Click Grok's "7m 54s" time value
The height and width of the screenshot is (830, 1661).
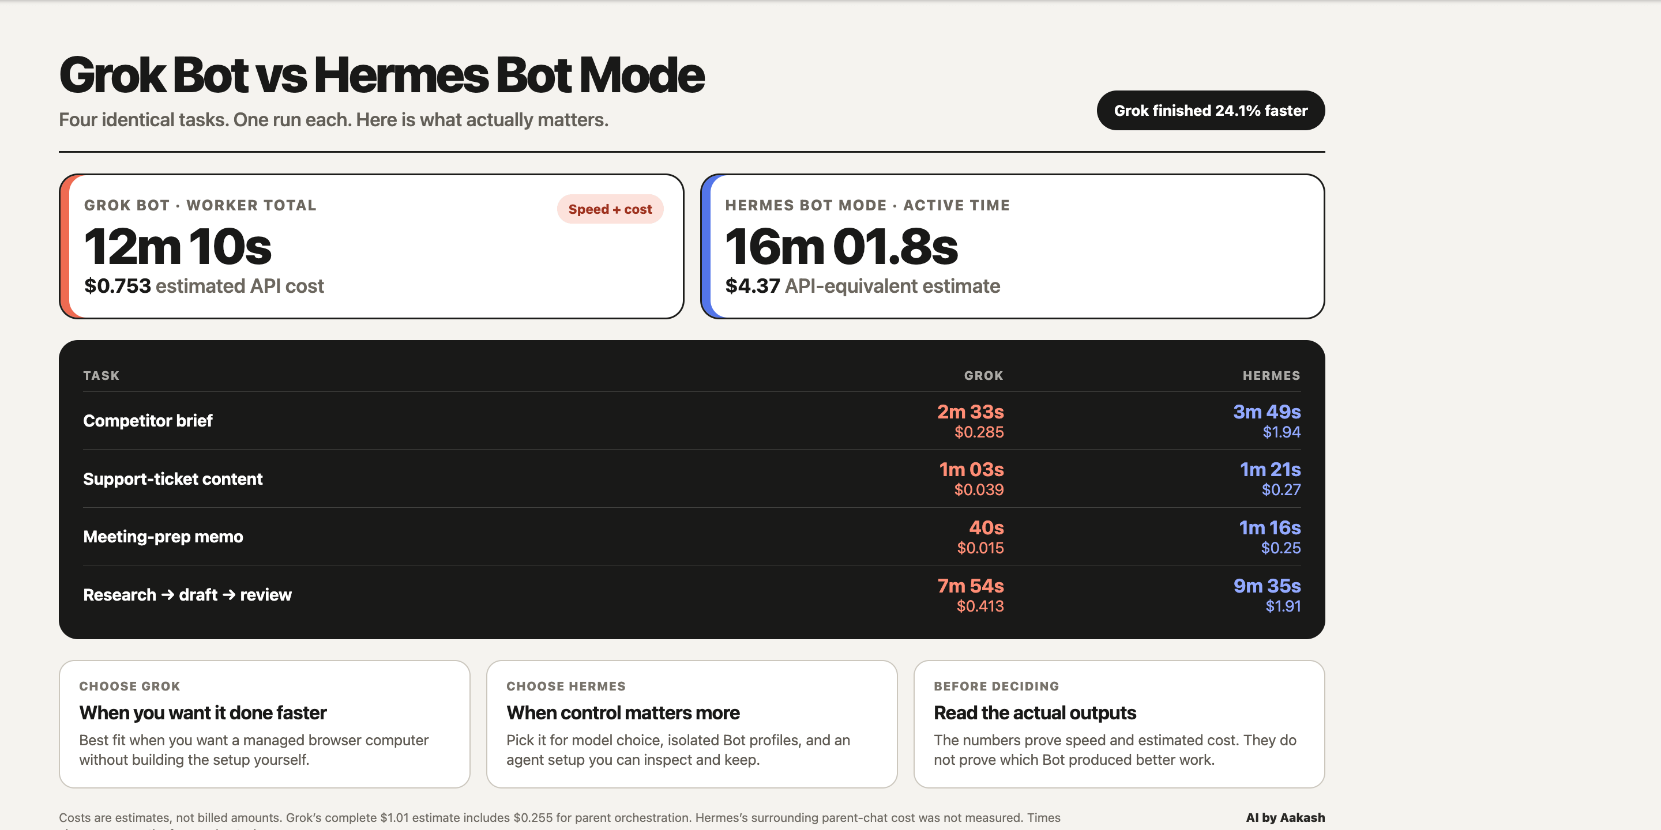[x=971, y=585]
